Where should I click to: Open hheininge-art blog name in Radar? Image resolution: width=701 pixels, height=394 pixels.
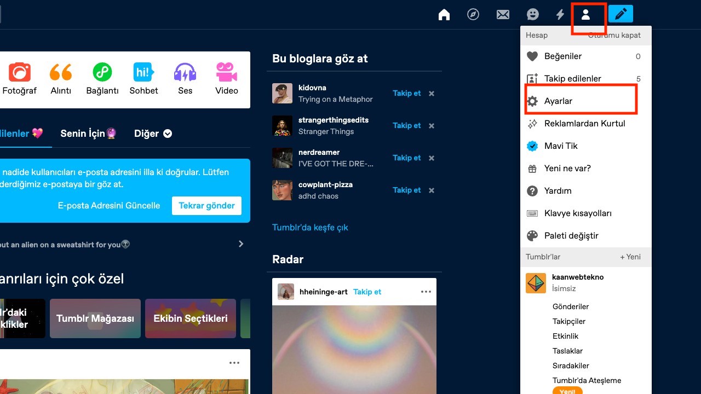324,292
